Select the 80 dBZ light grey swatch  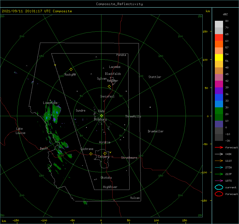pos(219,24)
